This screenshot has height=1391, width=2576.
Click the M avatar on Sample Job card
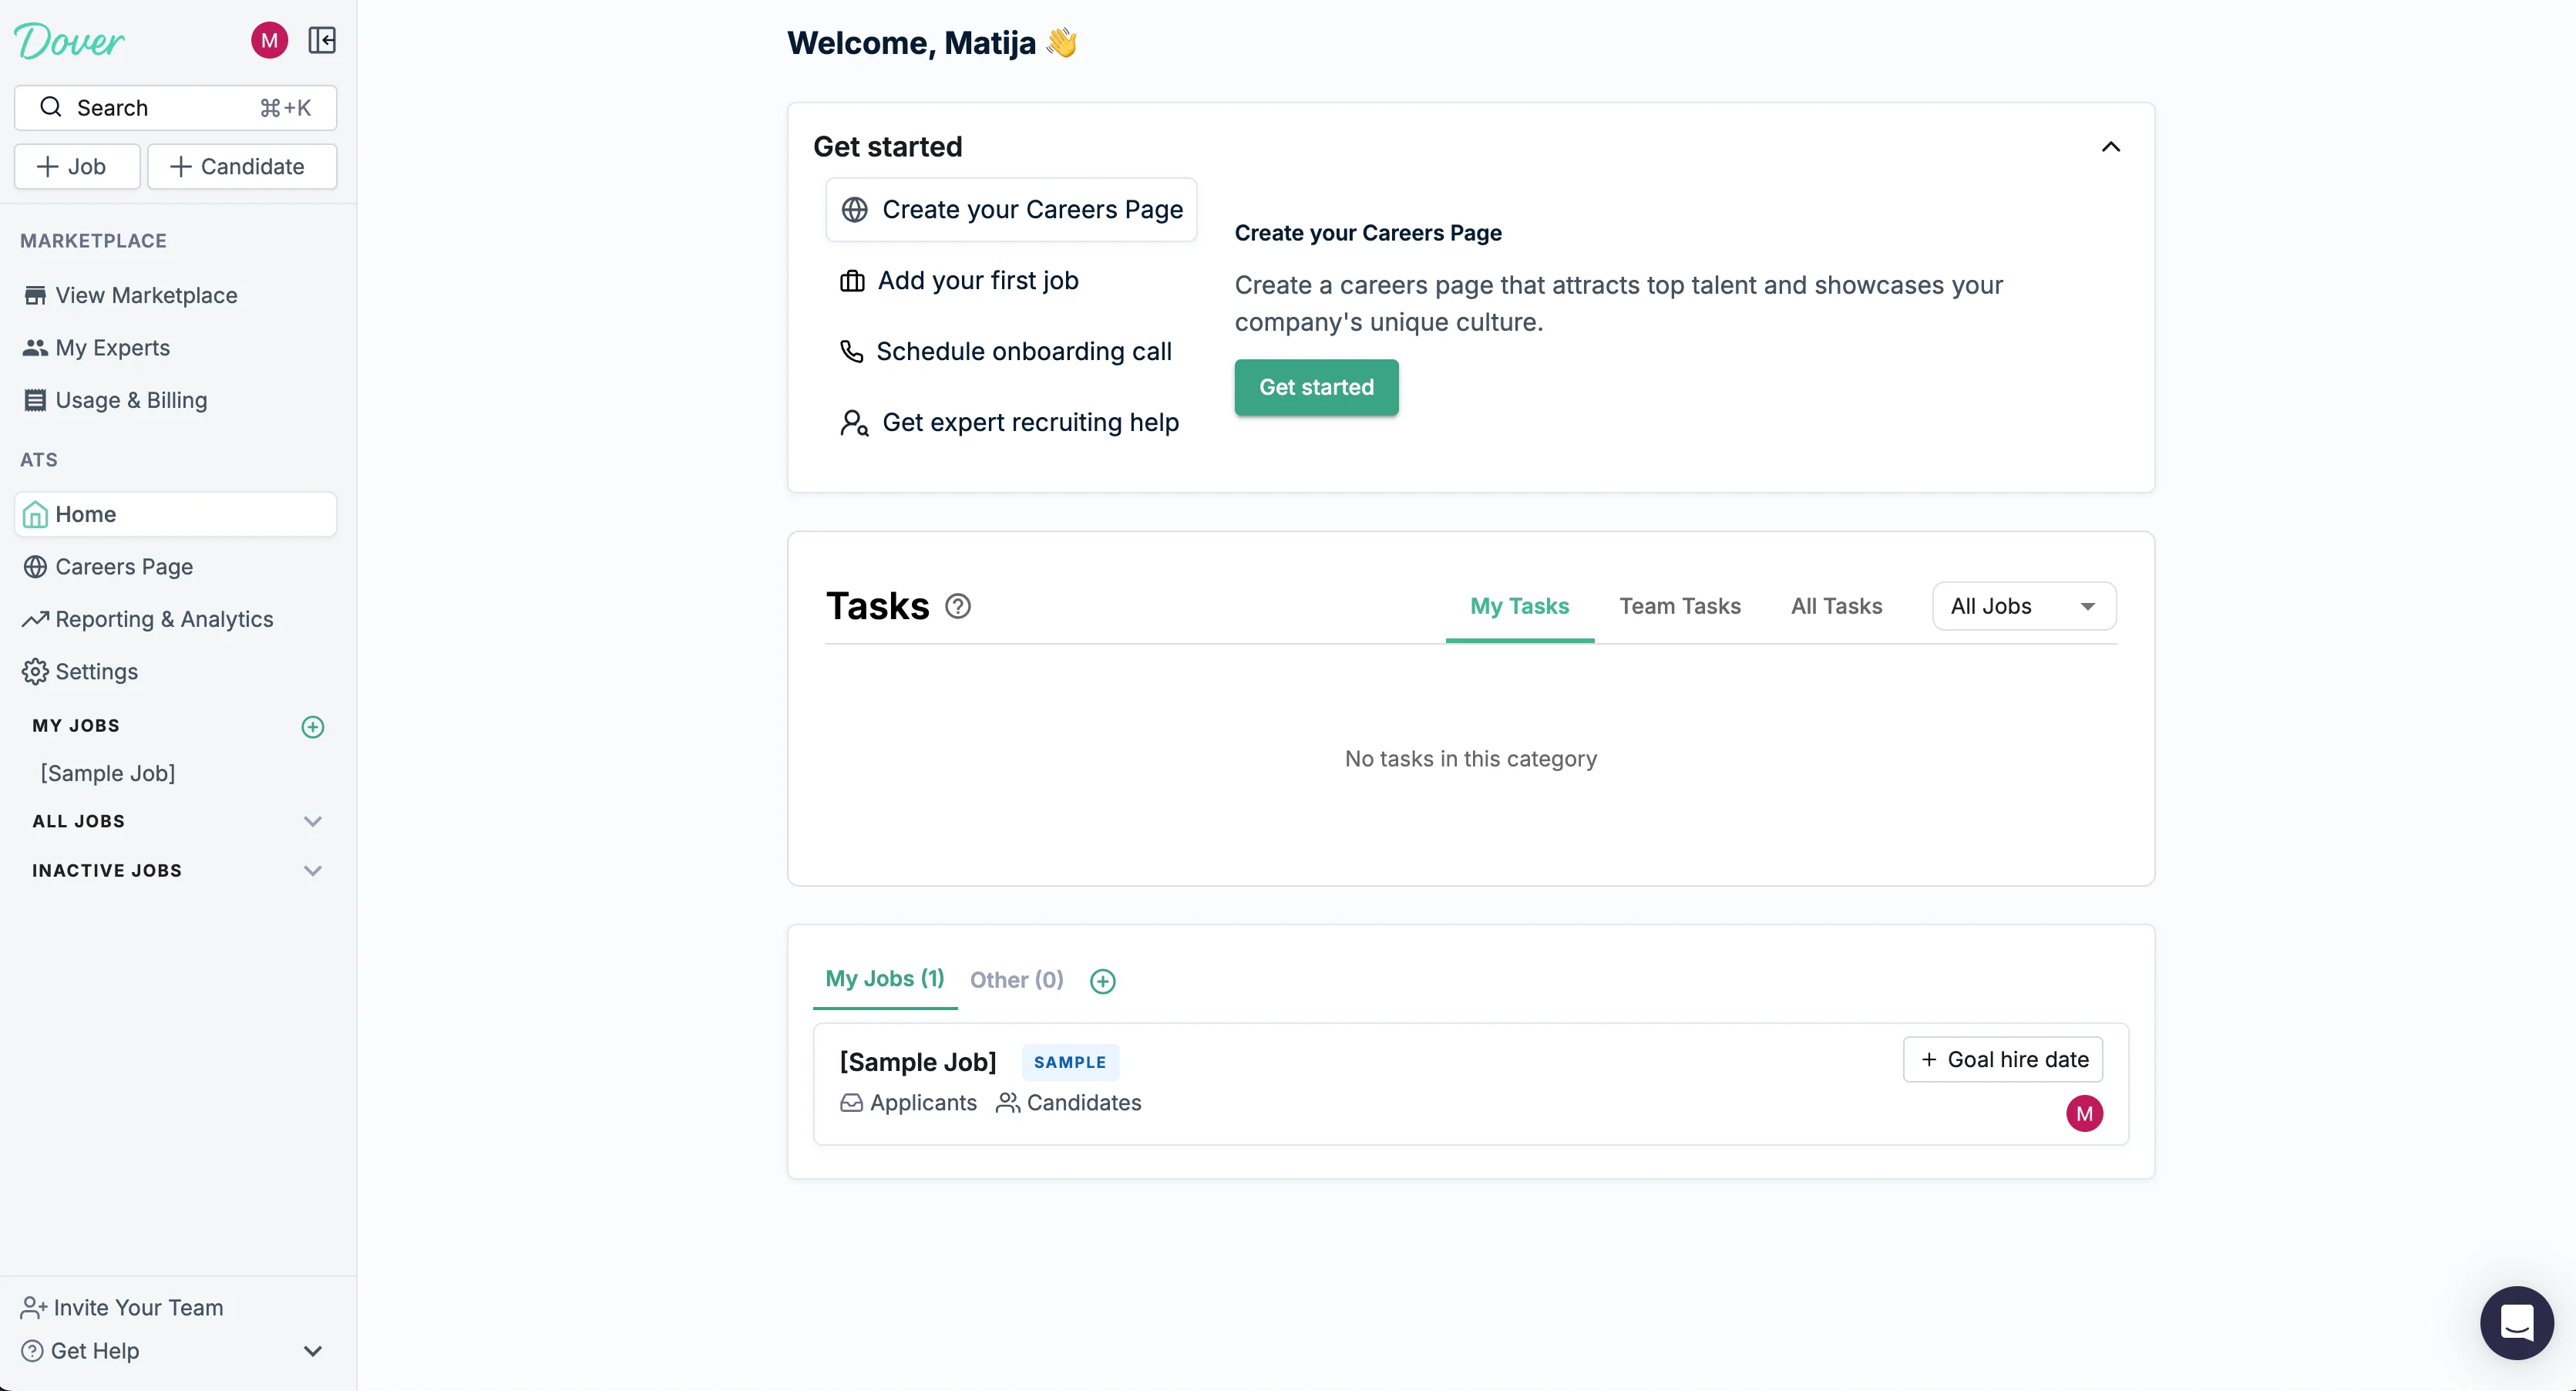click(x=2084, y=1113)
